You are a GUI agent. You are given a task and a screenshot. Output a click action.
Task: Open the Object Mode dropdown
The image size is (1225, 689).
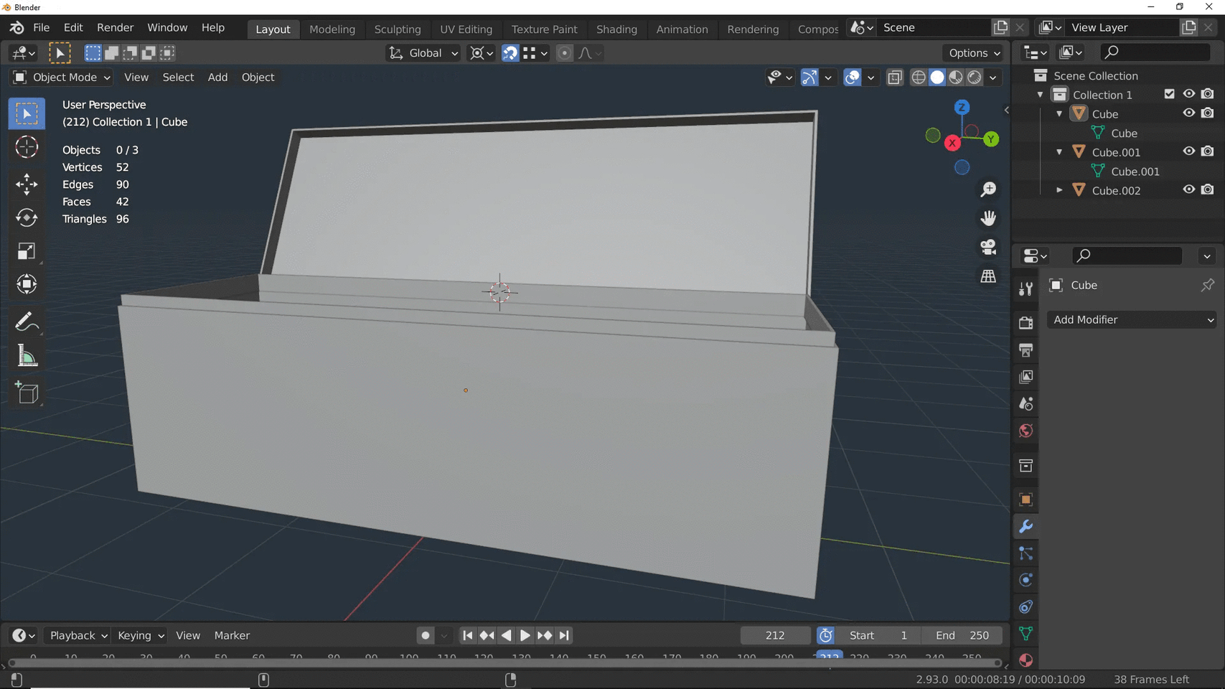point(62,78)
